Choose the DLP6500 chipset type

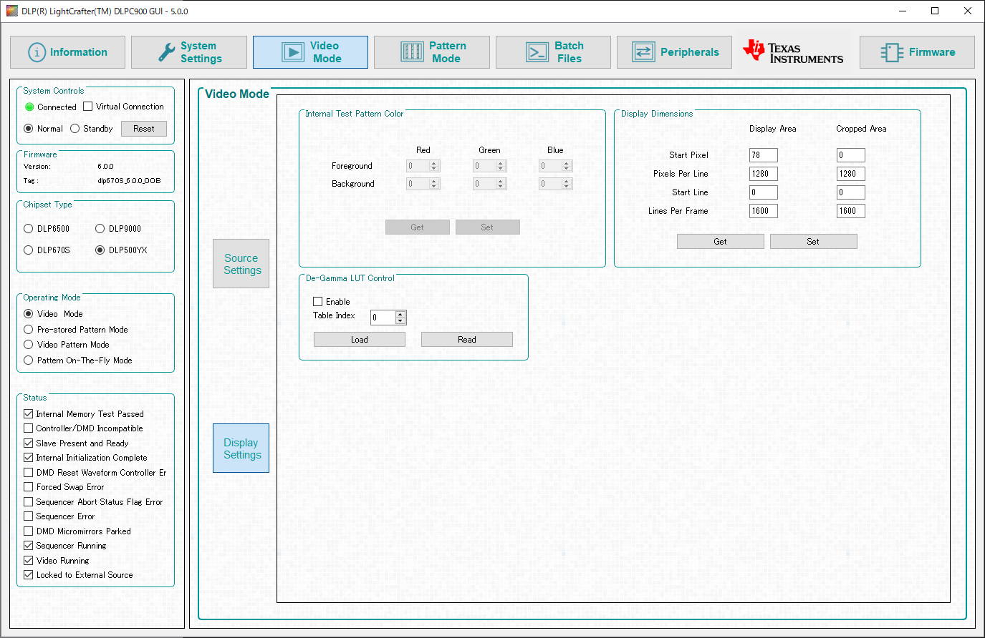29,229
